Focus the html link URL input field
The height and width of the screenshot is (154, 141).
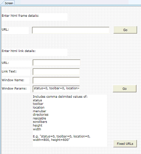click(x=56, y=63)
